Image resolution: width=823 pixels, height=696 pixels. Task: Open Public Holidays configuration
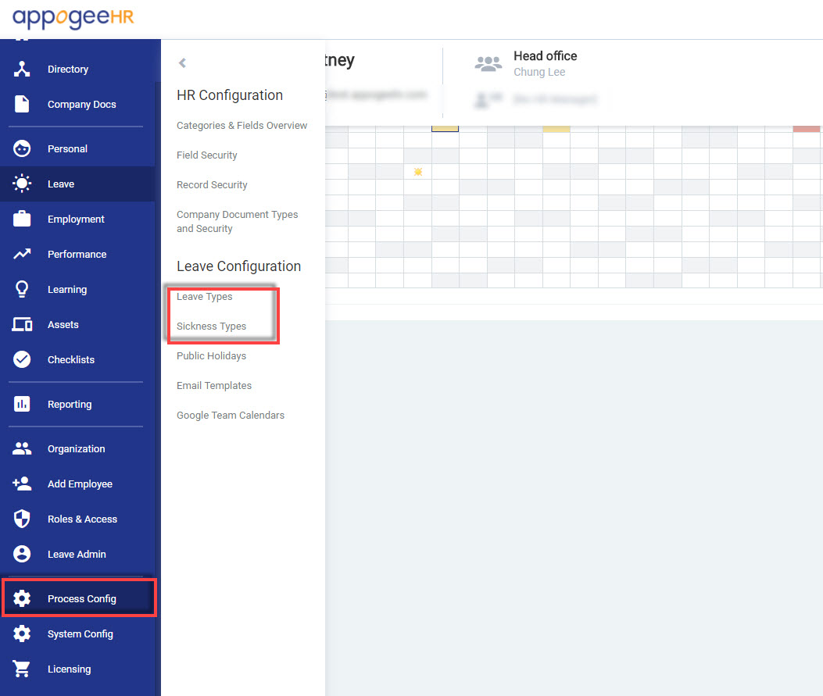pos(211,355)
